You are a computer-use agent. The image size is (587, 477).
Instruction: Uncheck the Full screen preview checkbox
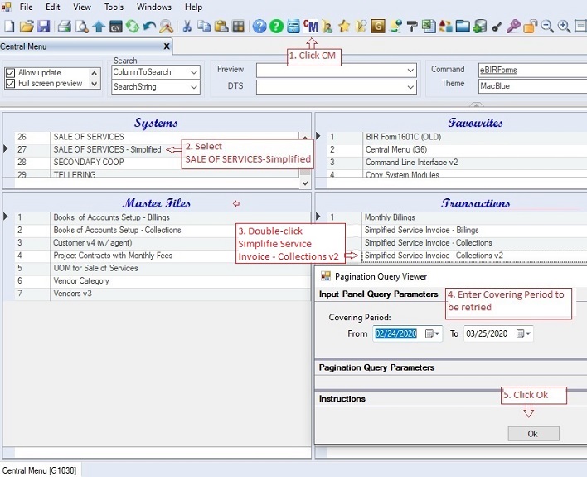(10, 84)
